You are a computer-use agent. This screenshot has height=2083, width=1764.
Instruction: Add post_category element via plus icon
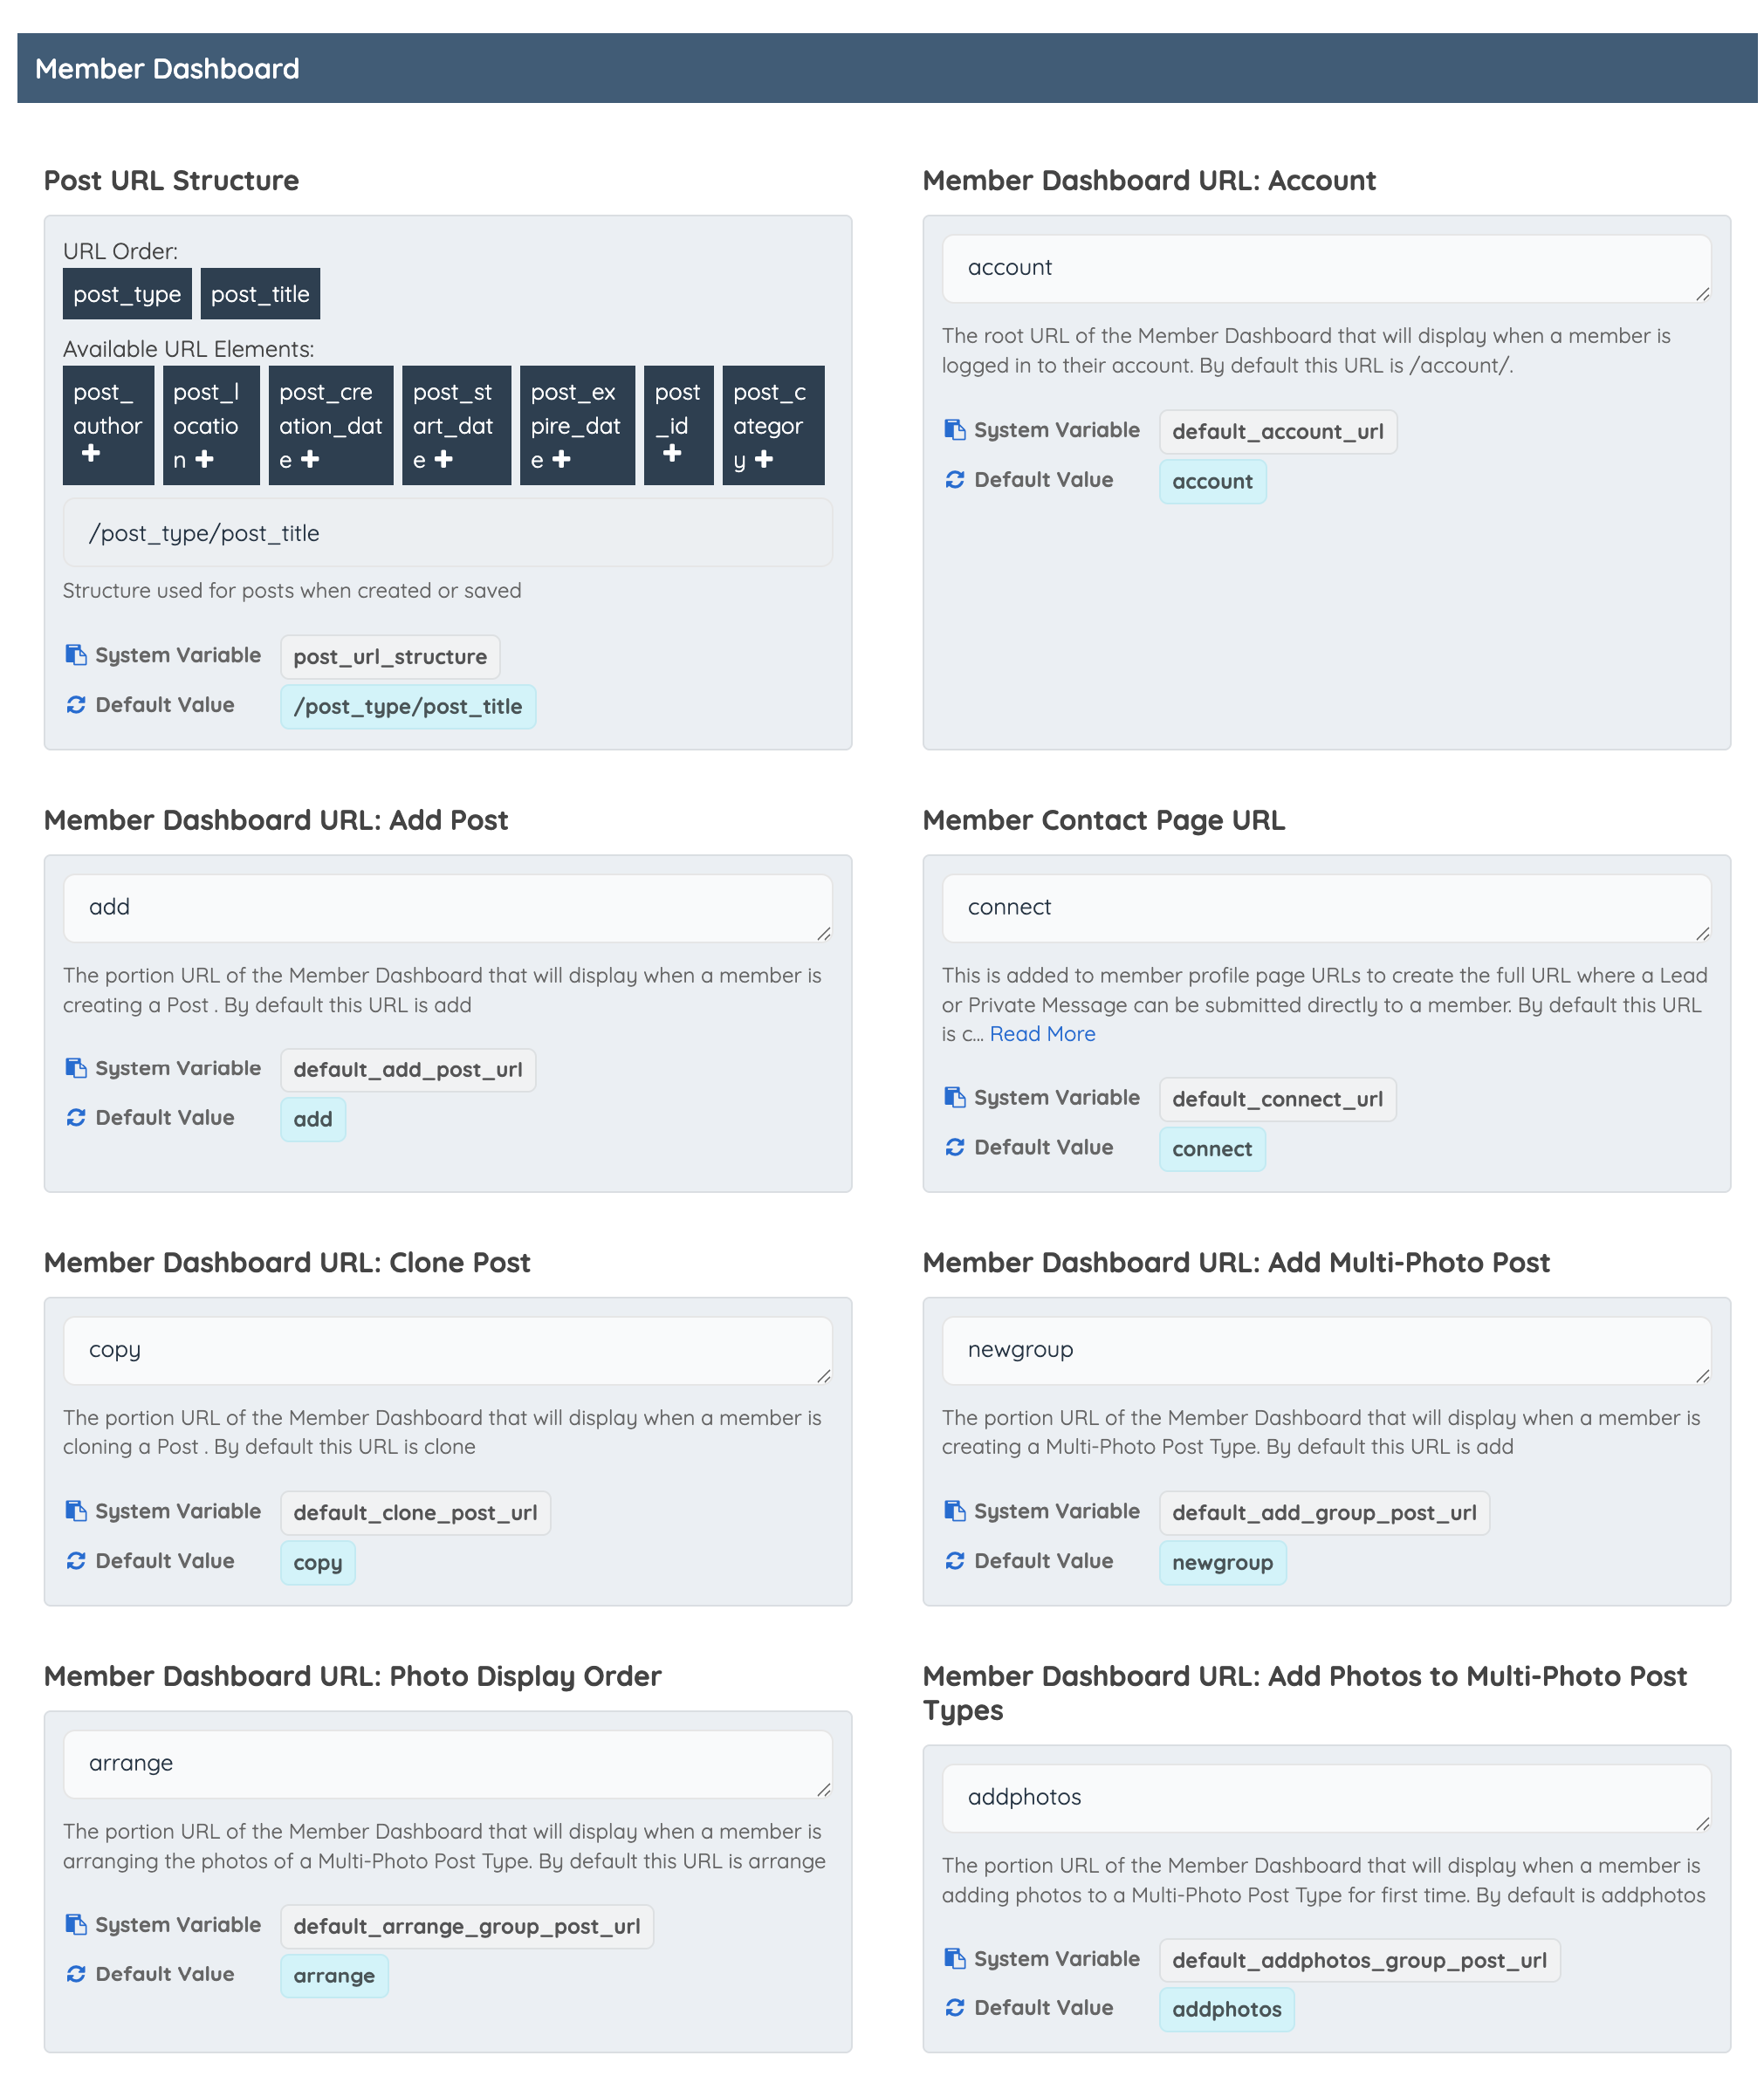click(x=764, y=459)
